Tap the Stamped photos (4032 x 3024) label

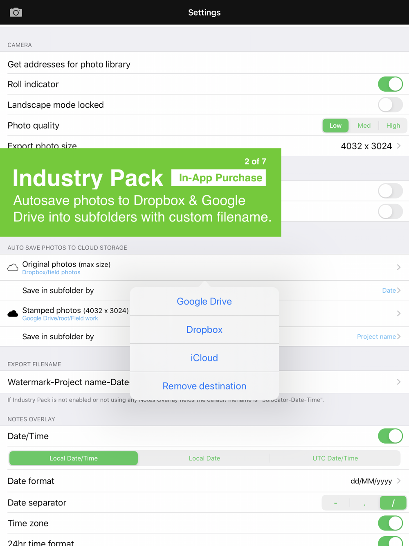[76, 311]
